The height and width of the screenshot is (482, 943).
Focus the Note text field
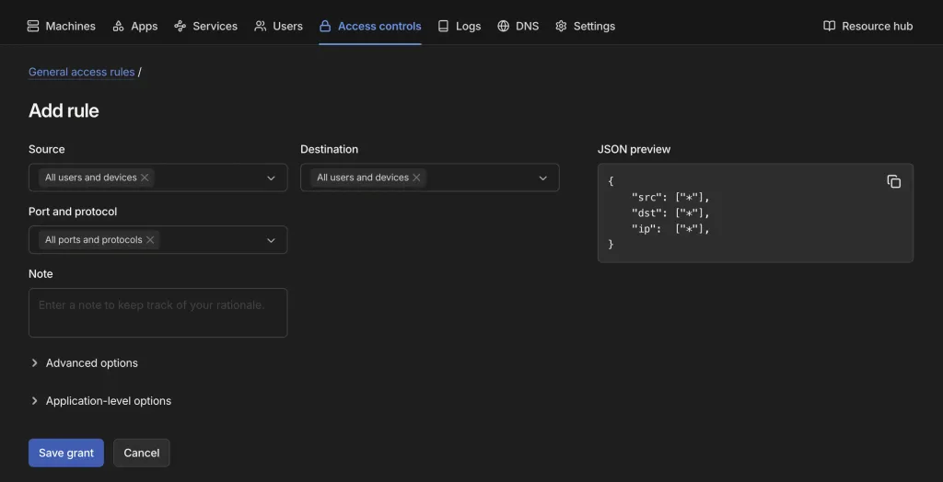(158, 313)
